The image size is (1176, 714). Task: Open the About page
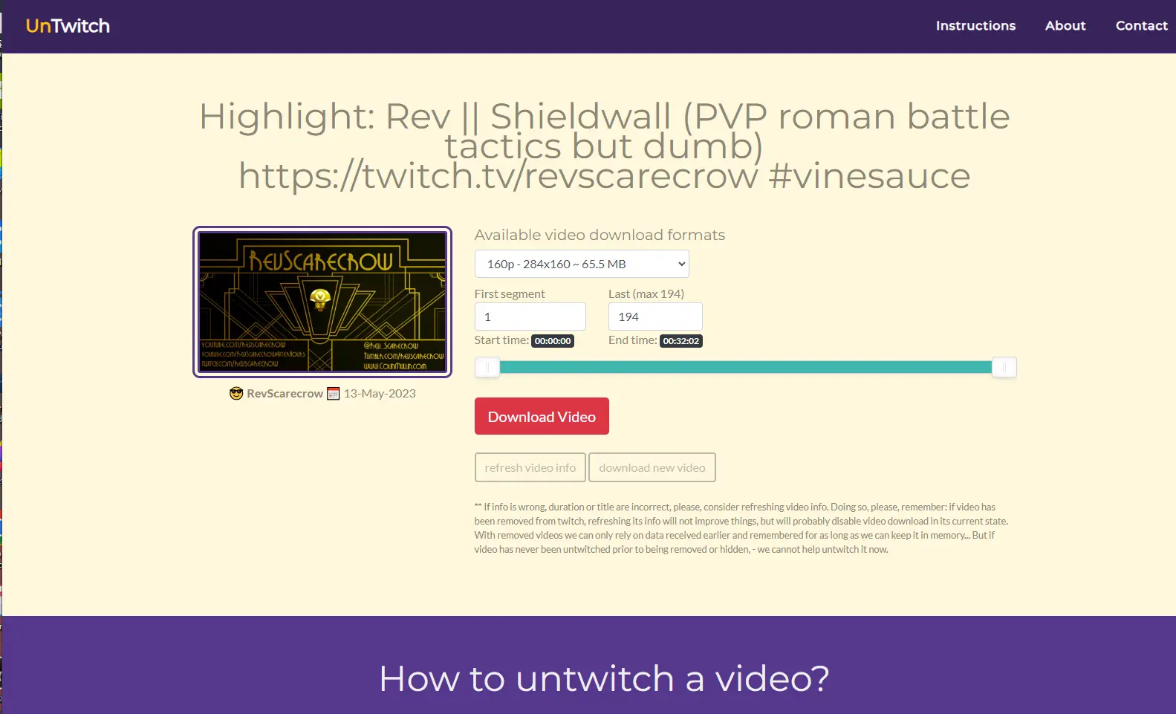1065,26
